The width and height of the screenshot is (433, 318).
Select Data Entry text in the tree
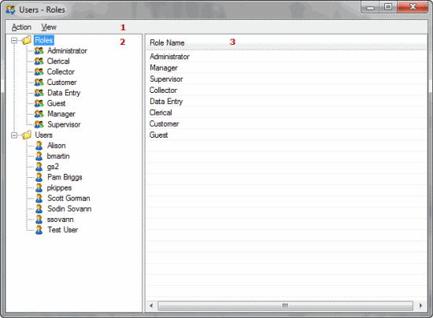(x=64, y=93)
